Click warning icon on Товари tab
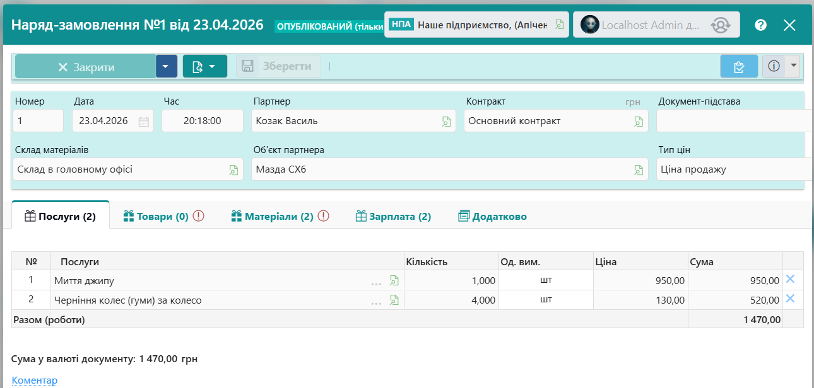 tap(199, 216)
